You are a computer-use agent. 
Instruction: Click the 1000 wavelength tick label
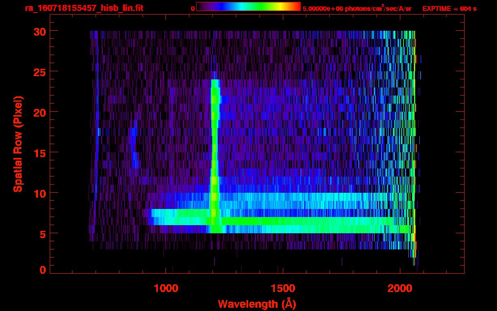pos(166,288)
